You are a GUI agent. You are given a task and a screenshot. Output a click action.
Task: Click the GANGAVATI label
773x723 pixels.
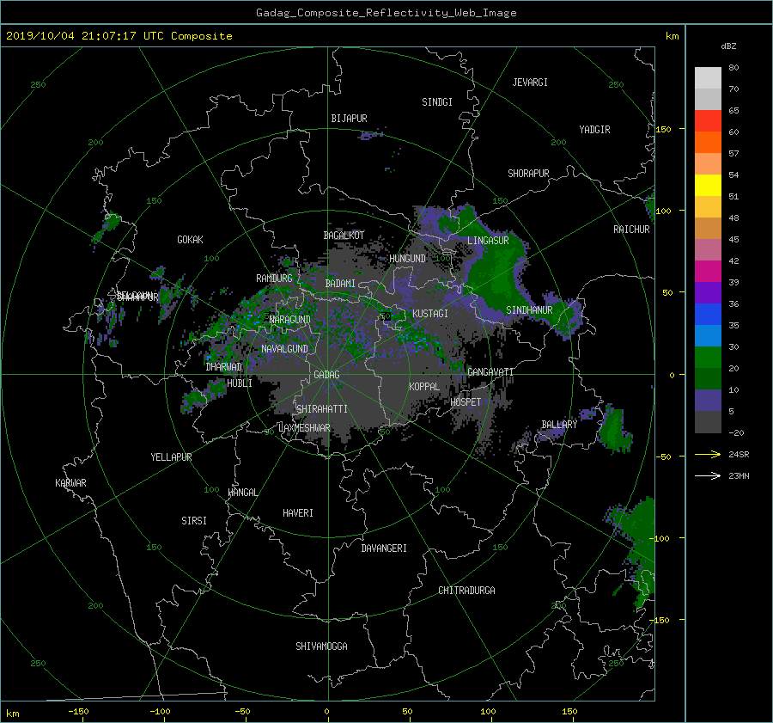490,371
